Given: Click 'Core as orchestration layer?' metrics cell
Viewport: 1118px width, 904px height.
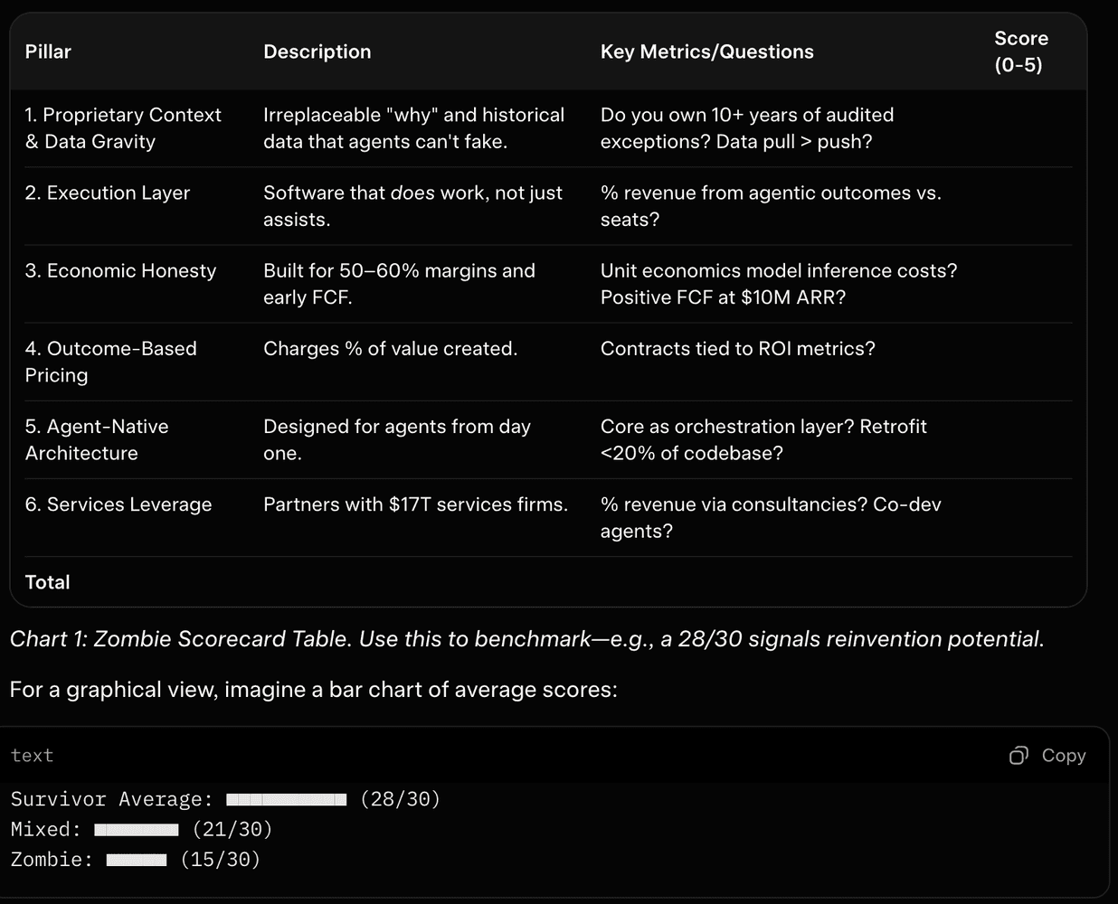Looking at the screenshot, I should tap(763, 439).
